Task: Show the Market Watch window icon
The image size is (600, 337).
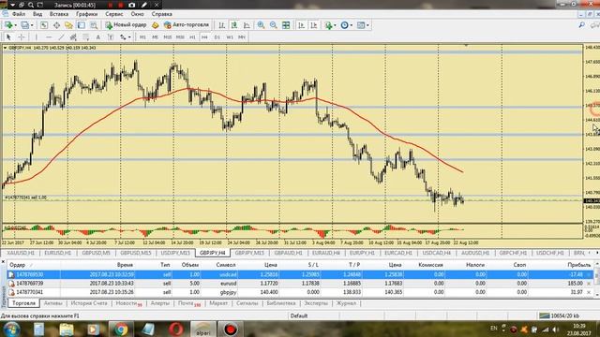Action: click(44, 25)
